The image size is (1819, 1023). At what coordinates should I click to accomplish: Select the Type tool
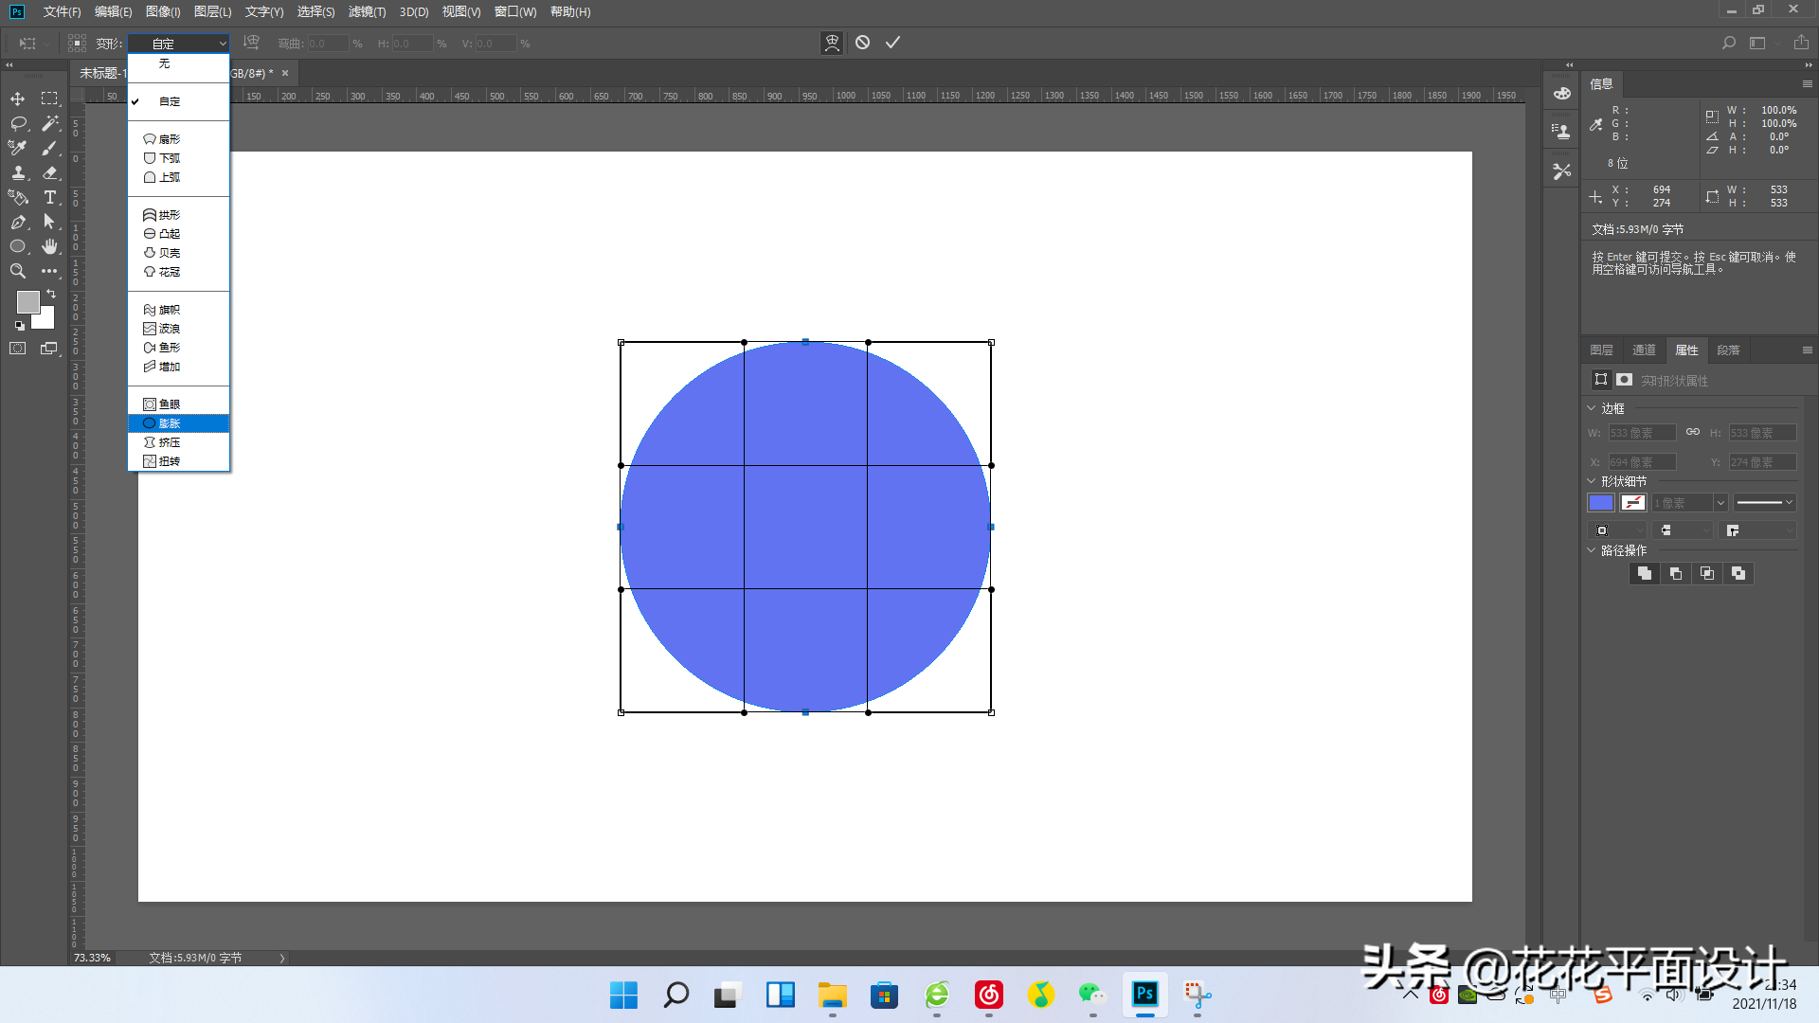(x=49, y=197)
